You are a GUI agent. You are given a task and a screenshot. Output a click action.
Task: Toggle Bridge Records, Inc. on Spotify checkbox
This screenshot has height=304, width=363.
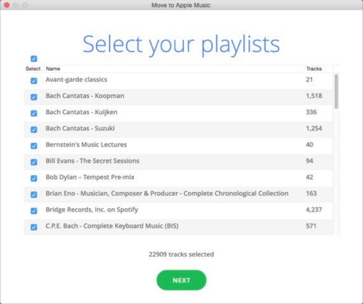coord(34,211)
